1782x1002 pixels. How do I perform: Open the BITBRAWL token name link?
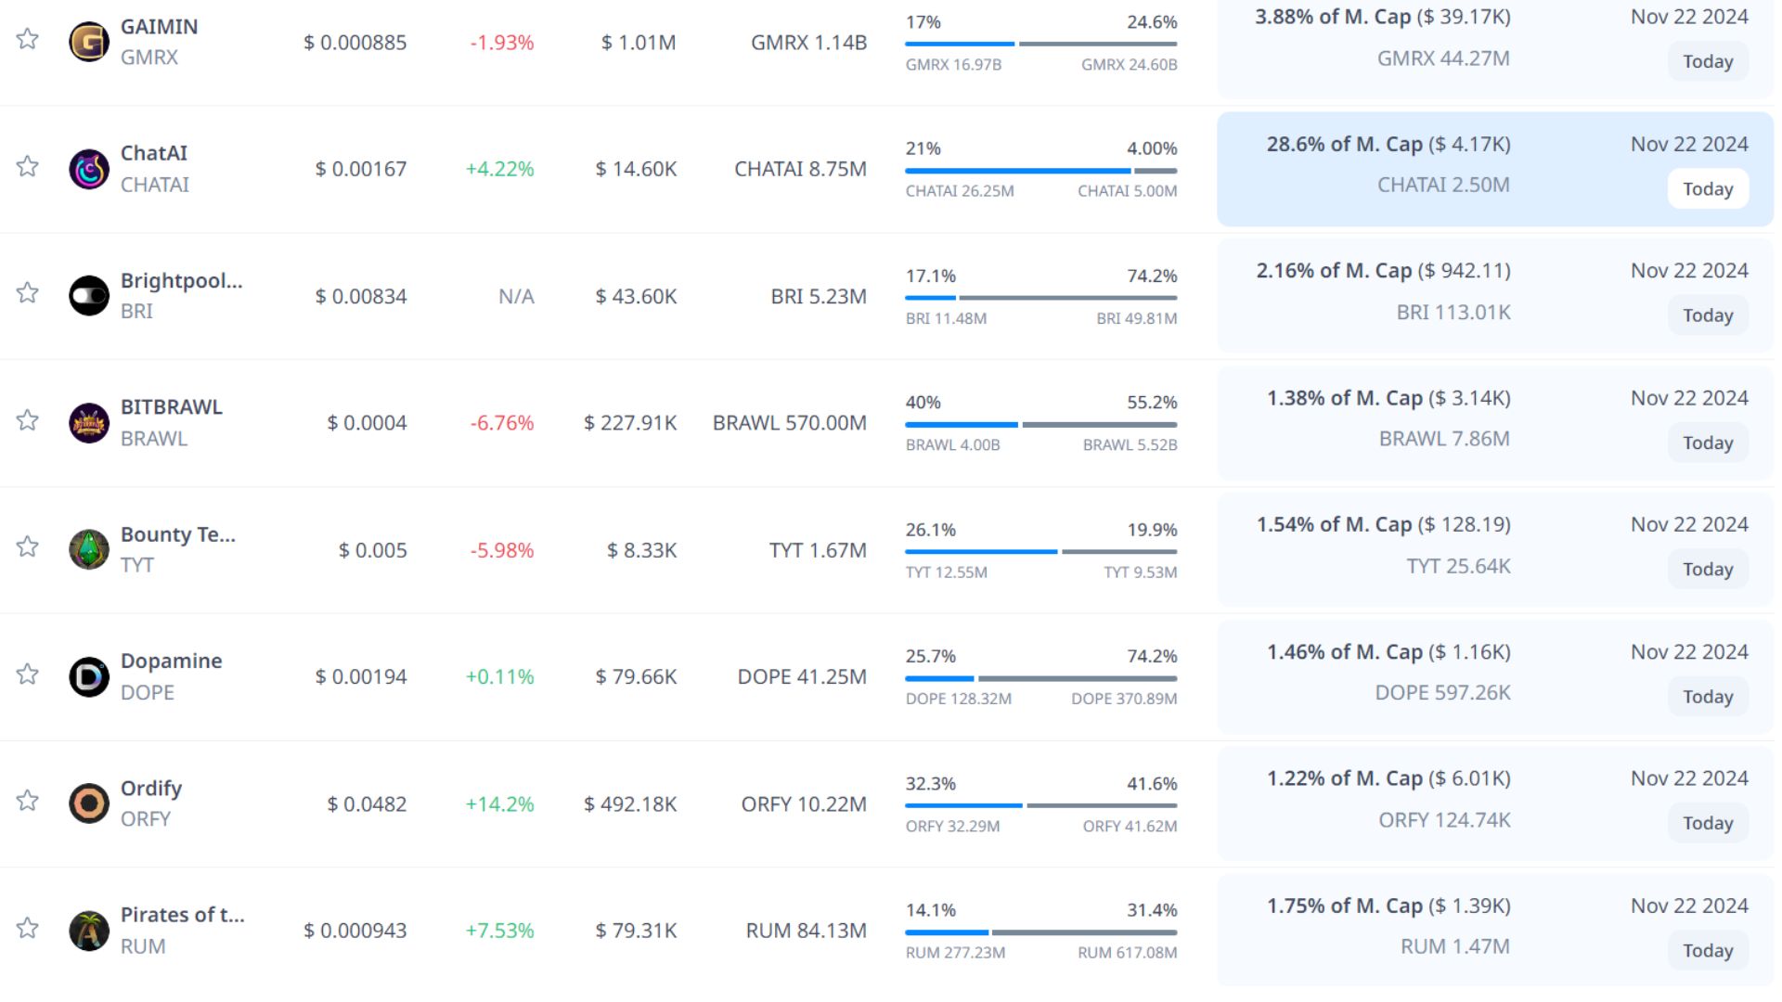tap(172, 407)
